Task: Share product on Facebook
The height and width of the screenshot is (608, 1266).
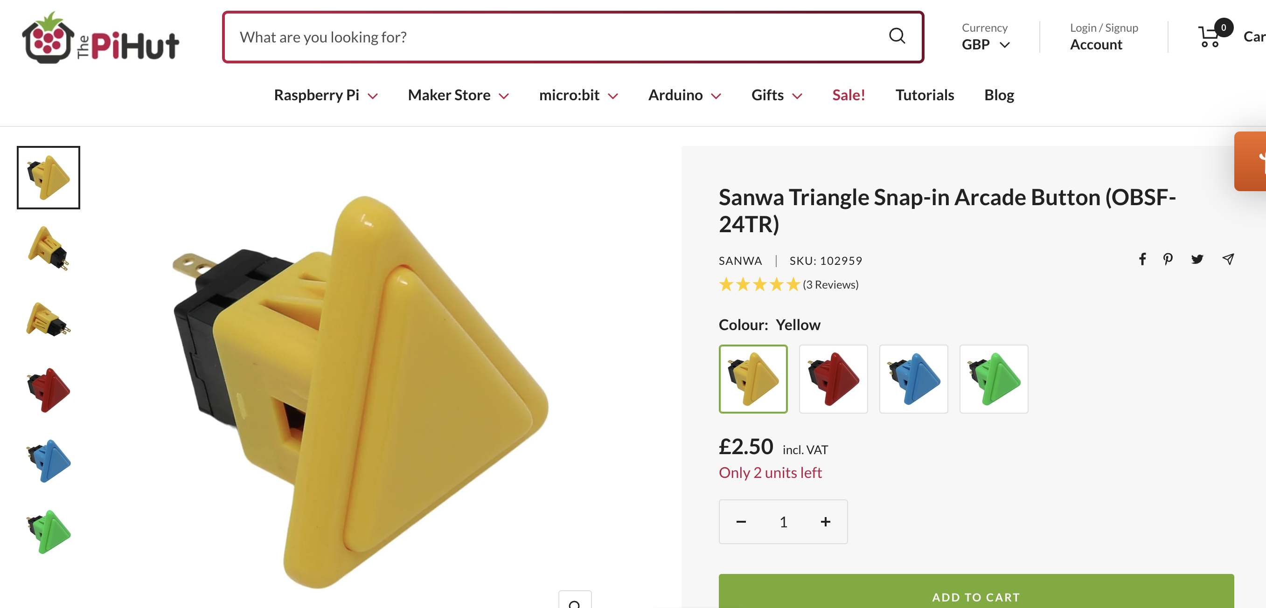Action: point(1143,259)
